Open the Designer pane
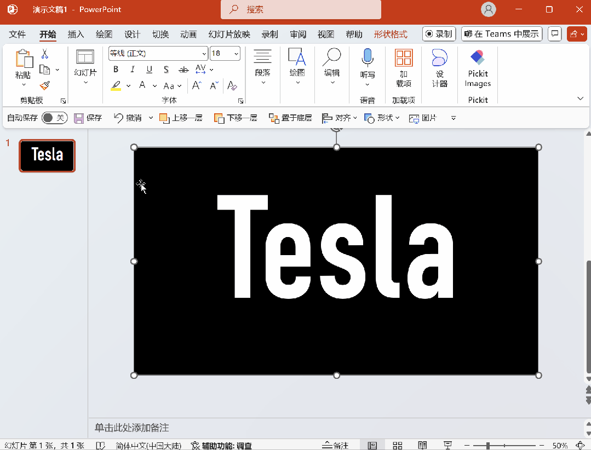The width and height of the screenshot is (591, 450). pyautogui.click(x=439, y=68)
